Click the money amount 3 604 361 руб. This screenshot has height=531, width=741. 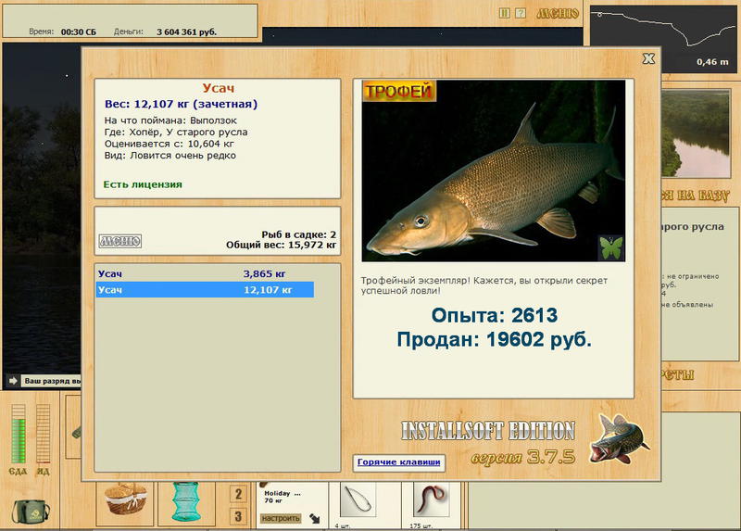pyautogui.click(x=186, y=32)
